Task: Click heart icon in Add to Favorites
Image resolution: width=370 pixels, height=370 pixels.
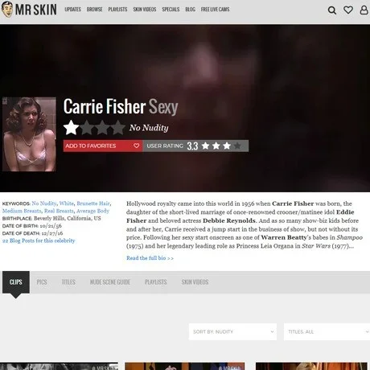Action: (136, 146)
